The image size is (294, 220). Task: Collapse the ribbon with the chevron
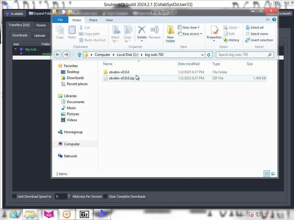click(268, 19)
